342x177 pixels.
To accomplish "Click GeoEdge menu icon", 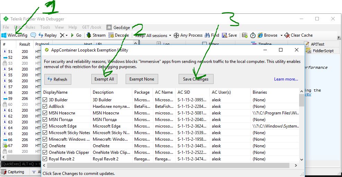I will (109, 27).
